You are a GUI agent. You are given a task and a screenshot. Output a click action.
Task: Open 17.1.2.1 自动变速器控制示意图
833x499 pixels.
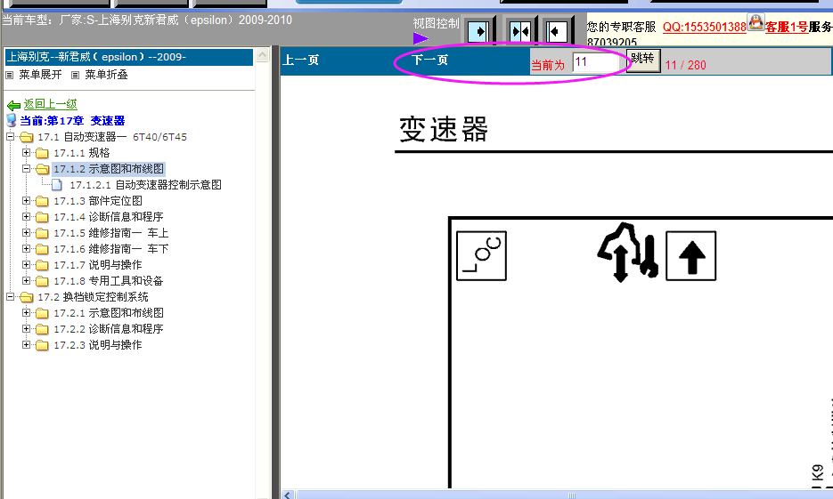[x=145, y=185]
